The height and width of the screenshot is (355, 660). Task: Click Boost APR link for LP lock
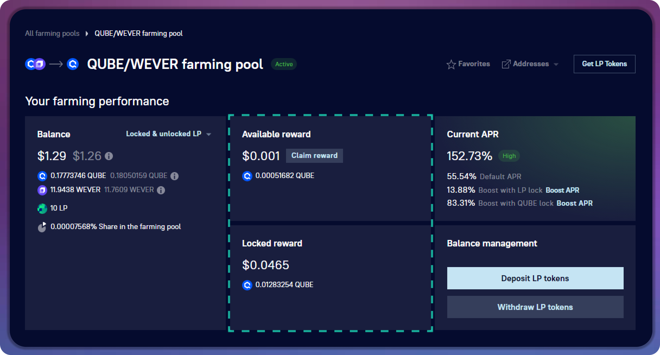pyautogui.click(x=562, y=190)
